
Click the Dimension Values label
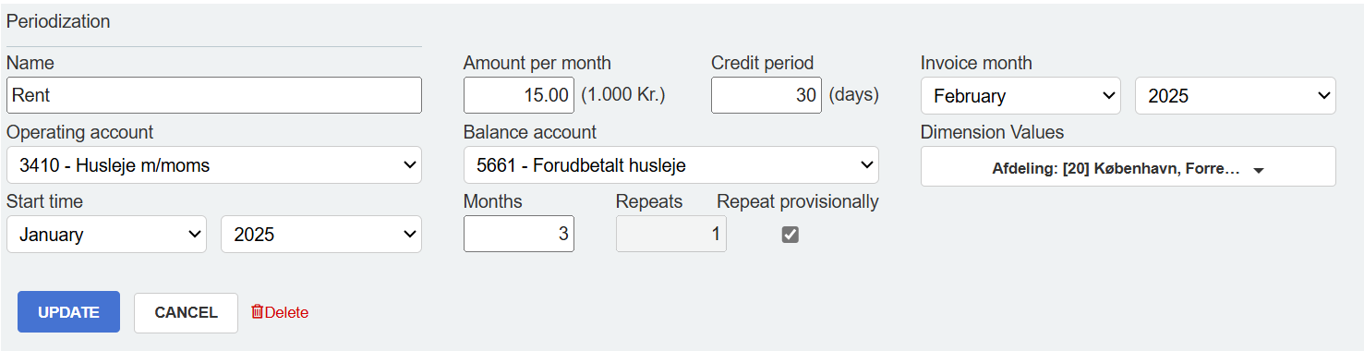coord(992,132)
